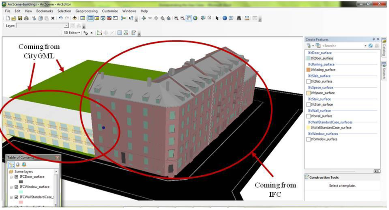
Task: Toggle IFCWindow_surface layer visibility checkbox
Action: tap(16, 187)
